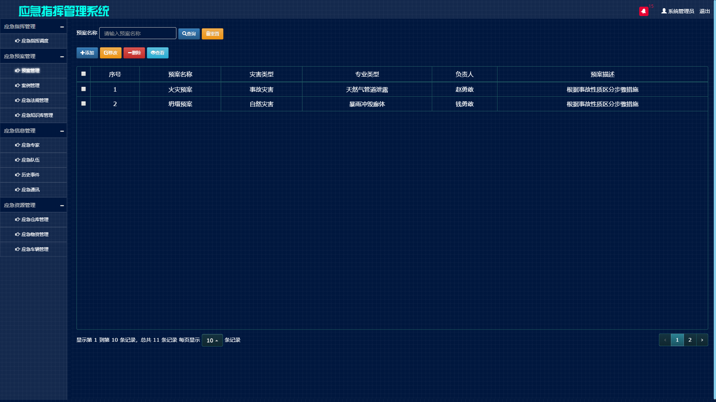Click the 添加 add button

click(x=87, y=53)
